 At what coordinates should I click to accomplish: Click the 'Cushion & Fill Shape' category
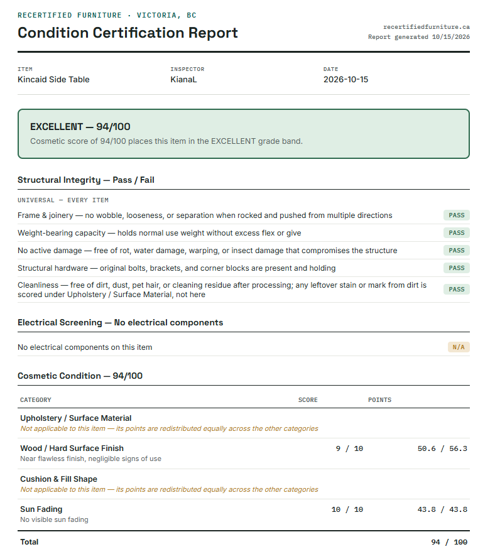[58, 479]
